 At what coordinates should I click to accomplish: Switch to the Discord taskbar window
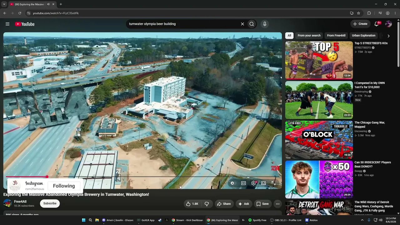(118, 220)
